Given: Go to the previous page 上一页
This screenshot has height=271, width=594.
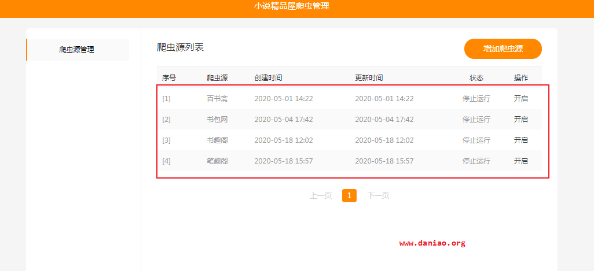Looking at the screenshot, I should [x=321, y=195].
